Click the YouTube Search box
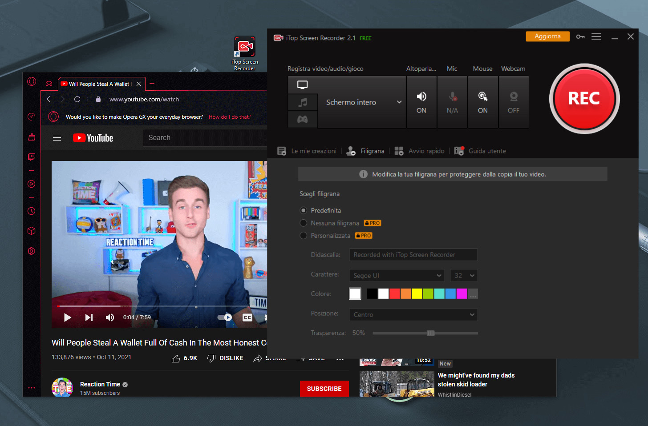648x426 pixels. click(x=205, y=138)
